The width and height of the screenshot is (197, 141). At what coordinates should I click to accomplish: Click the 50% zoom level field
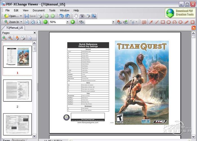click(x=57, y=22)
